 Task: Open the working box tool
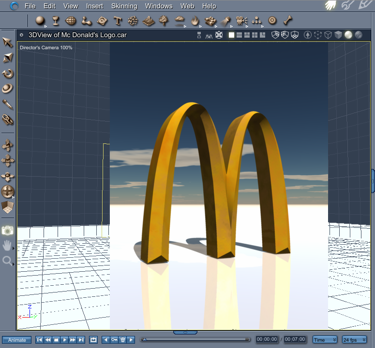8,207
